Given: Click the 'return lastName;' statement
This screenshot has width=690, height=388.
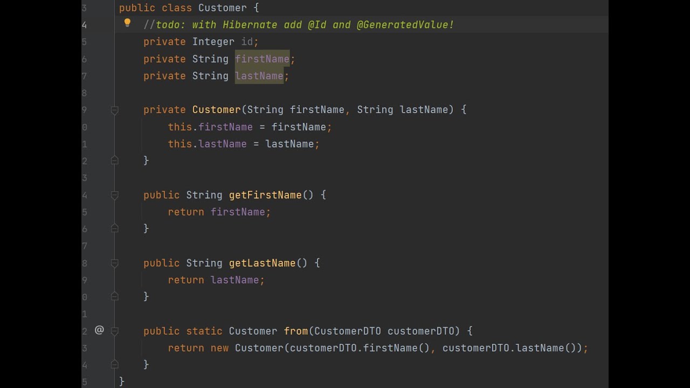Looking at the screenshot, I should (x=216, y=280).
